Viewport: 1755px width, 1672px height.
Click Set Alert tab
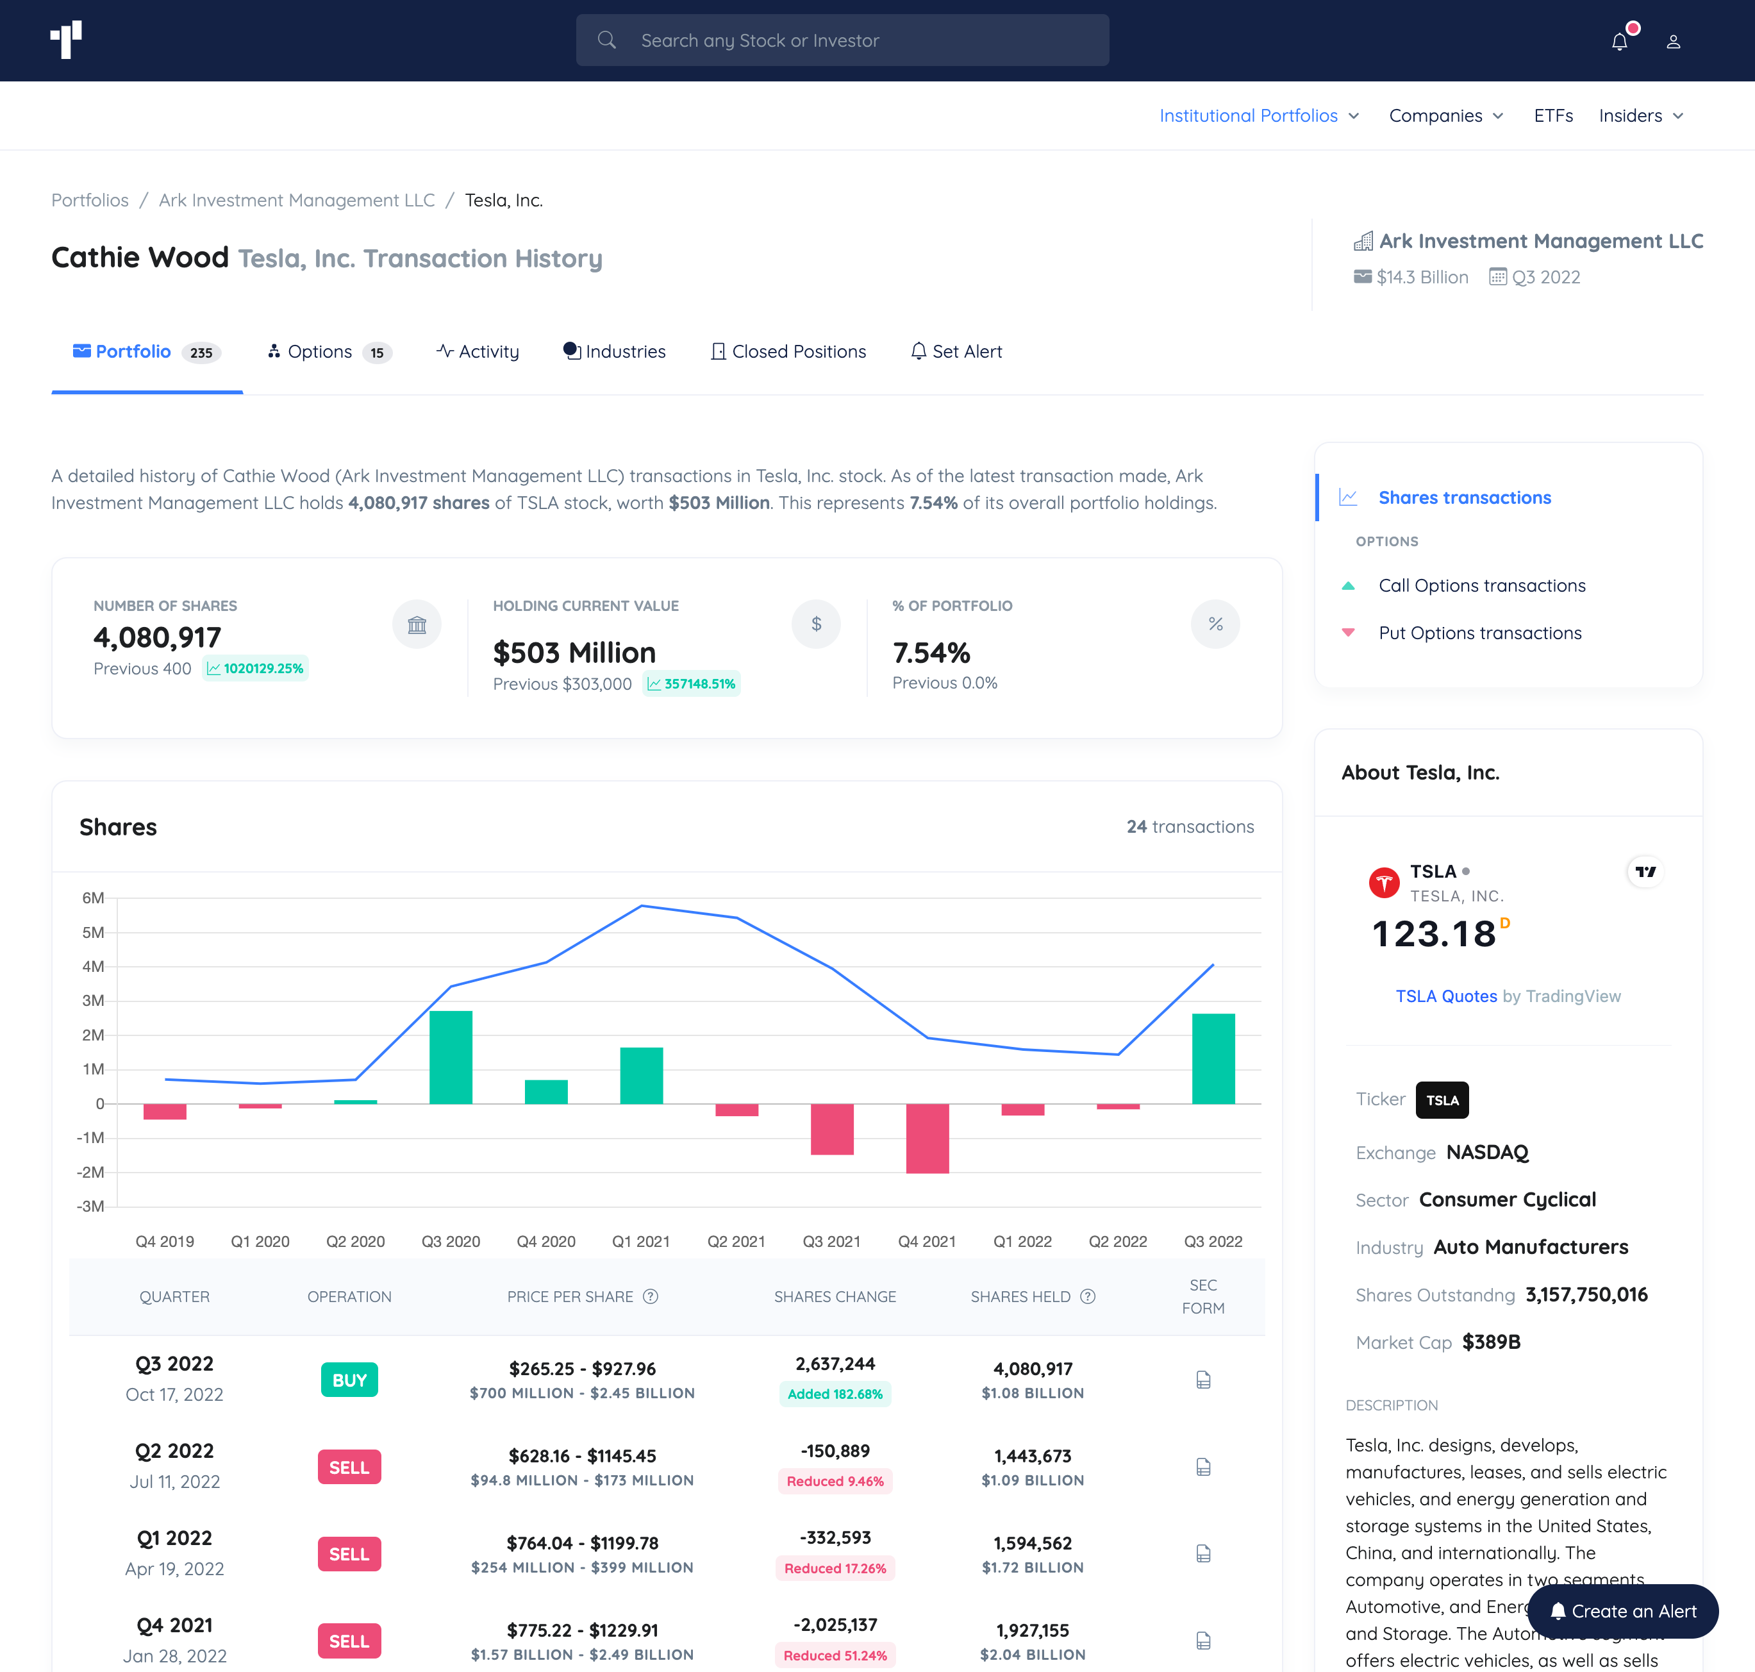point(956,352)
